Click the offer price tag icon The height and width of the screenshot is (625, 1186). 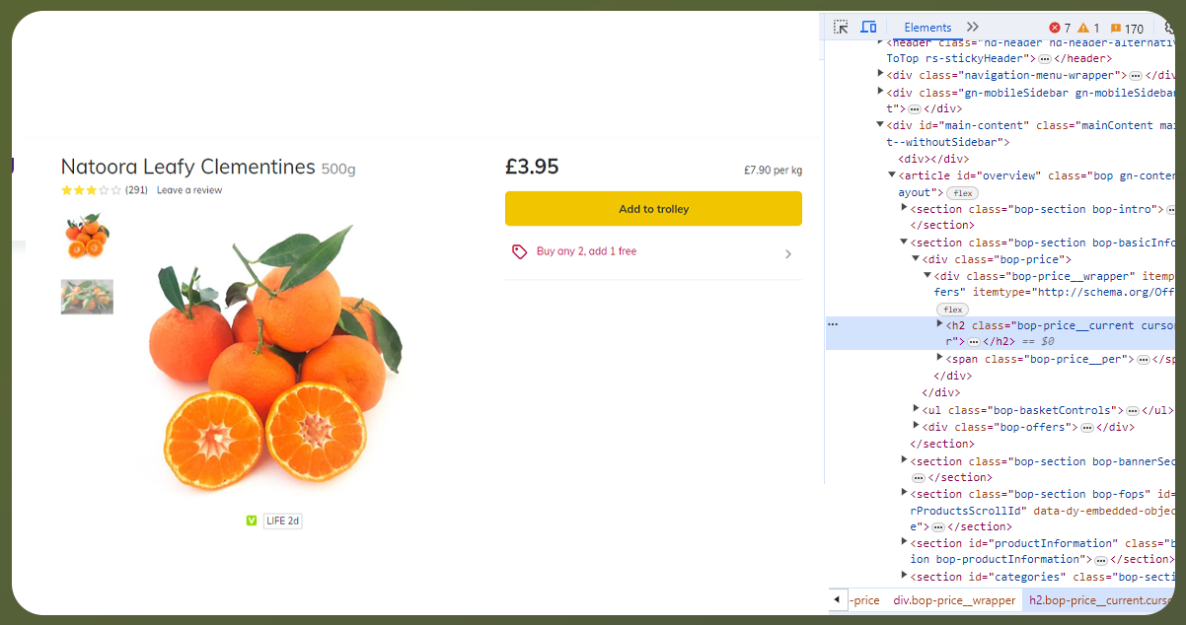[x=520, y=252]
